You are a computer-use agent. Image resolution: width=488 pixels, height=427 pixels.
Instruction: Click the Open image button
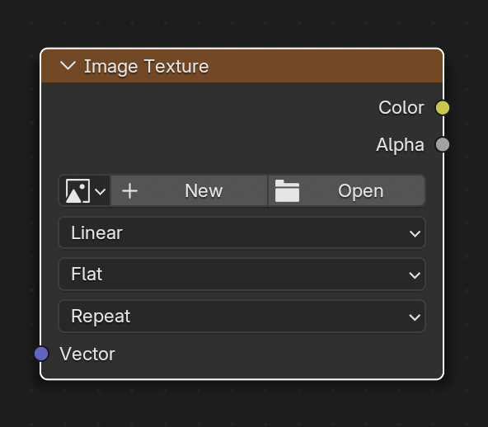pos(346,190)
